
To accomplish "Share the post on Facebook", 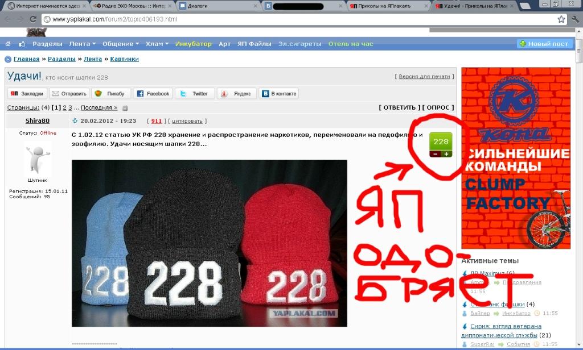I will click(153, 94).
